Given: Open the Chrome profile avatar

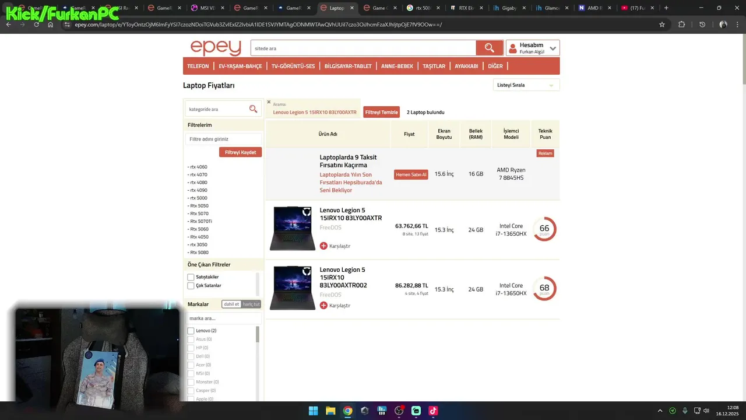Looking at the screenshot, I should [723, 24].
